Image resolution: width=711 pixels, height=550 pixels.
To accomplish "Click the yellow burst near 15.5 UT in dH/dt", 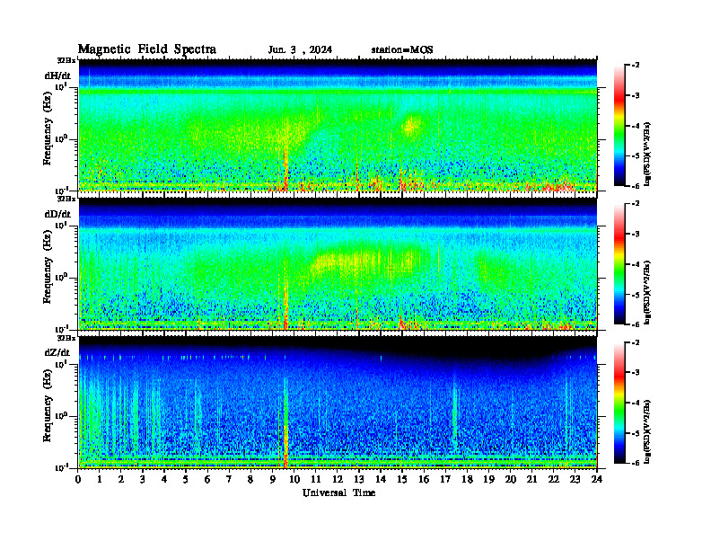I will click(412, 126).
